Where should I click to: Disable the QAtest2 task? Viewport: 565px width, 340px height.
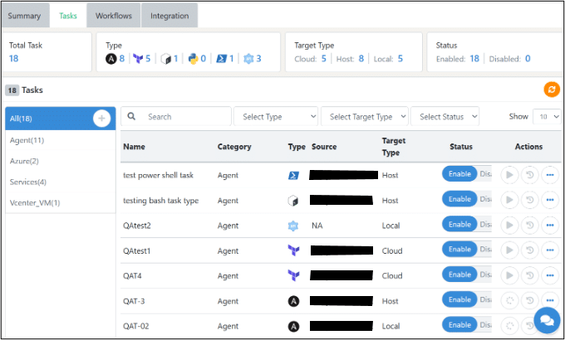point(485,224)
